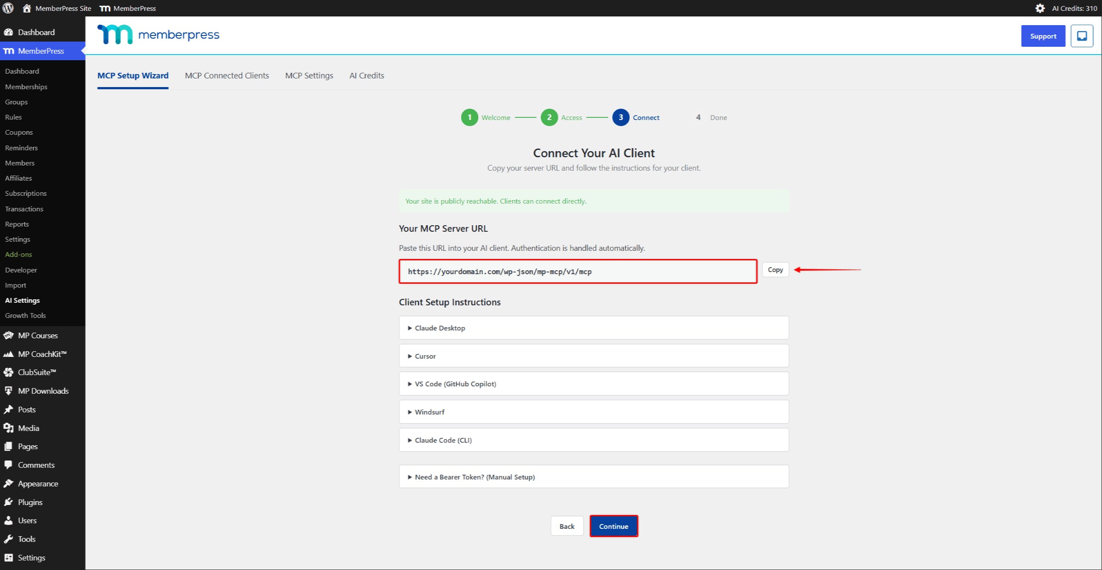Click the Copy button for server URL
This screenshot has height=570, width=1102.
[x=775, y=269]
